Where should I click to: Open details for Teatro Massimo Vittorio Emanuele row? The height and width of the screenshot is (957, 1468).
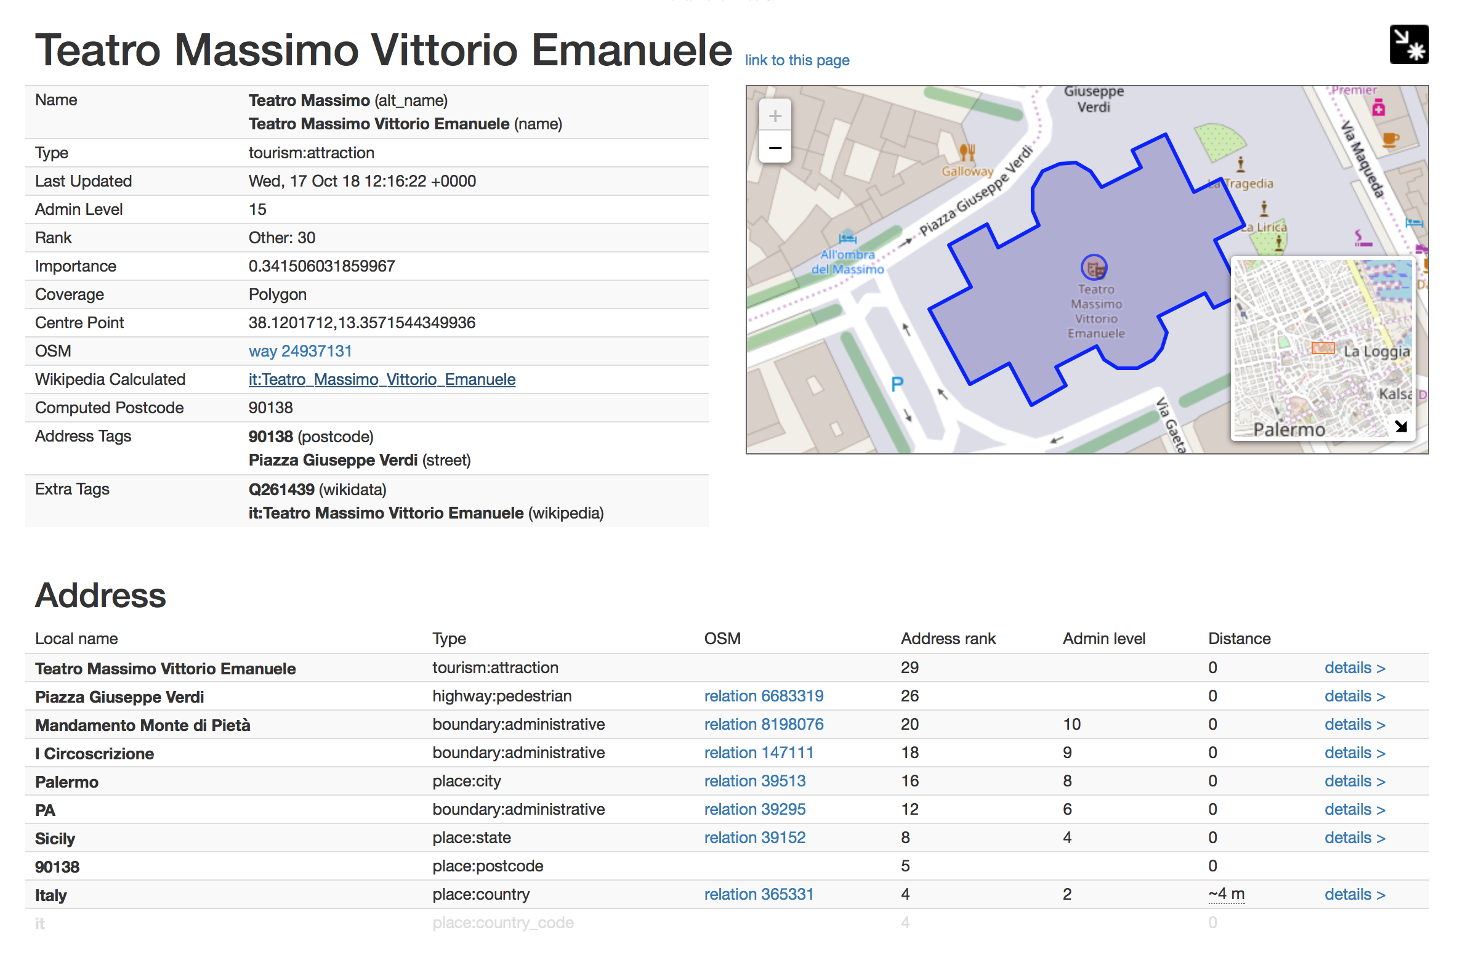1355,668
